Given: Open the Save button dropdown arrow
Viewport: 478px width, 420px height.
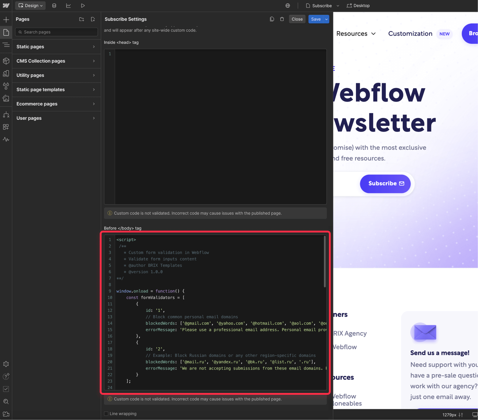Looking at the screenshot, I should pyautogui.click(x=326, y=19).
